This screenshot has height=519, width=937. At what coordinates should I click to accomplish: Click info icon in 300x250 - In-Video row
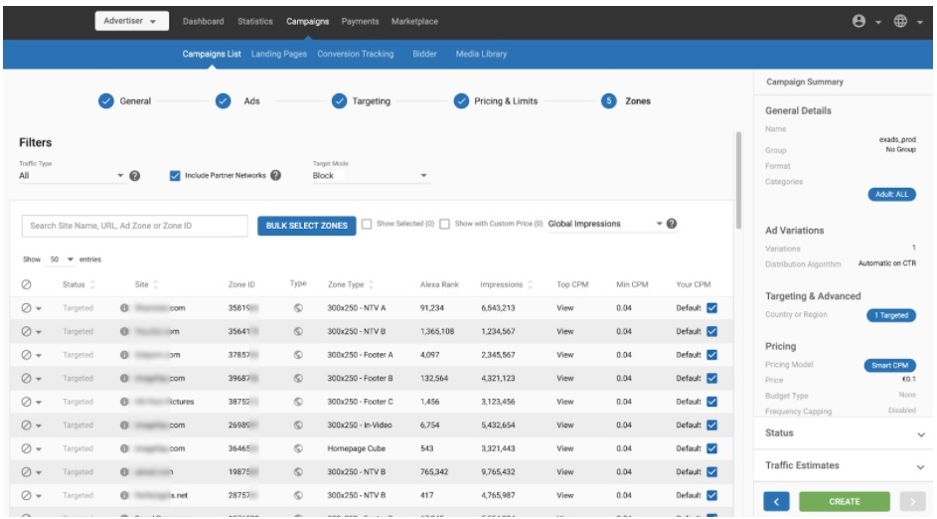pos(124,426)
